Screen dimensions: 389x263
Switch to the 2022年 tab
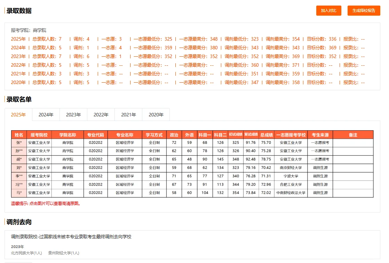[101, 114]
